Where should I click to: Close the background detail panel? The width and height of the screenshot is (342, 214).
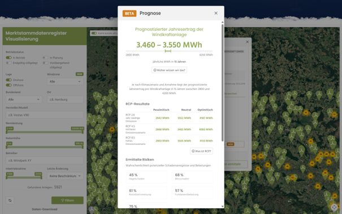[247, 42]
